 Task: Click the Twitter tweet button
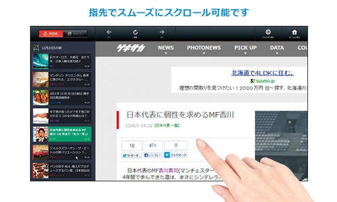[132, 155]
